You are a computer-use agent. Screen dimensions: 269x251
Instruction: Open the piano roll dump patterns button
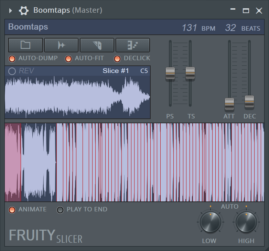click(x=133, y=45)
